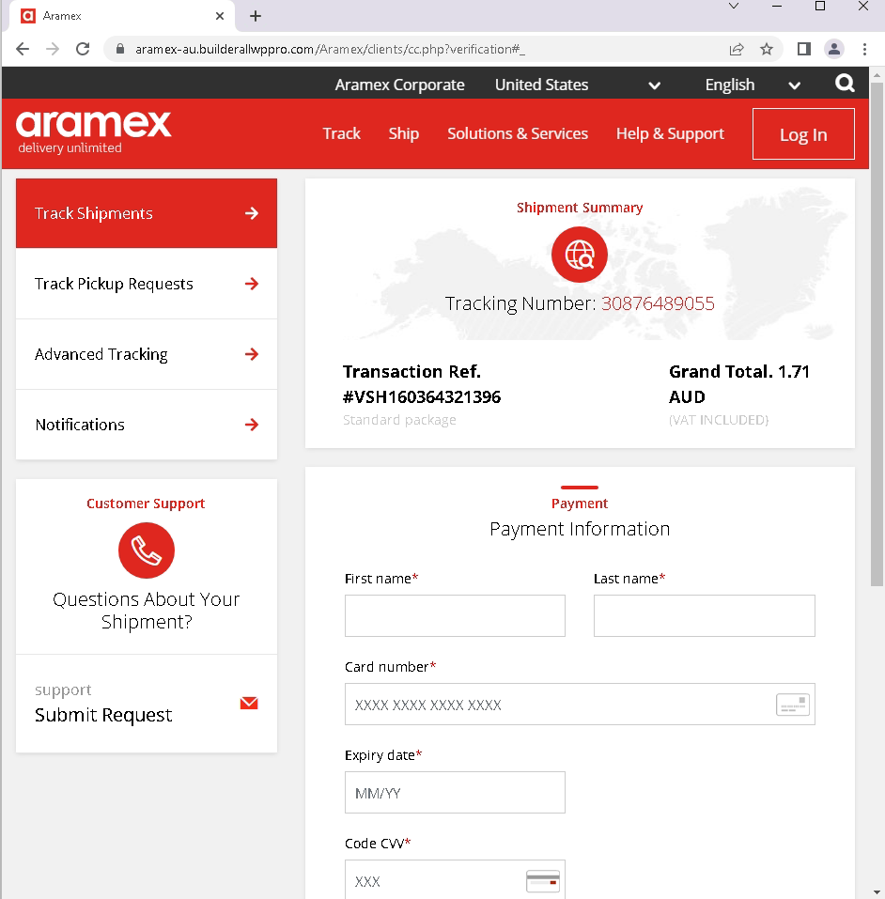Click the globe icon in Shipment Summary
This screenshot has height=899, width=885.
[579, 254]
